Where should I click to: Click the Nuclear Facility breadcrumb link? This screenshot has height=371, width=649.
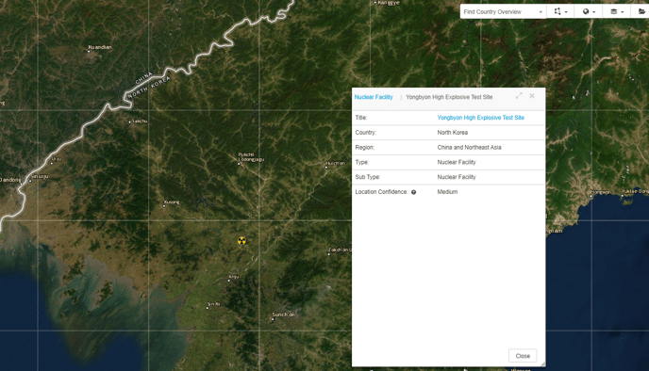coord(374,97)
